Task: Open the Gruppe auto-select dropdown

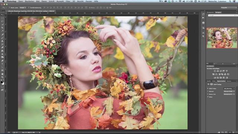Action: (x=22, y=7)
